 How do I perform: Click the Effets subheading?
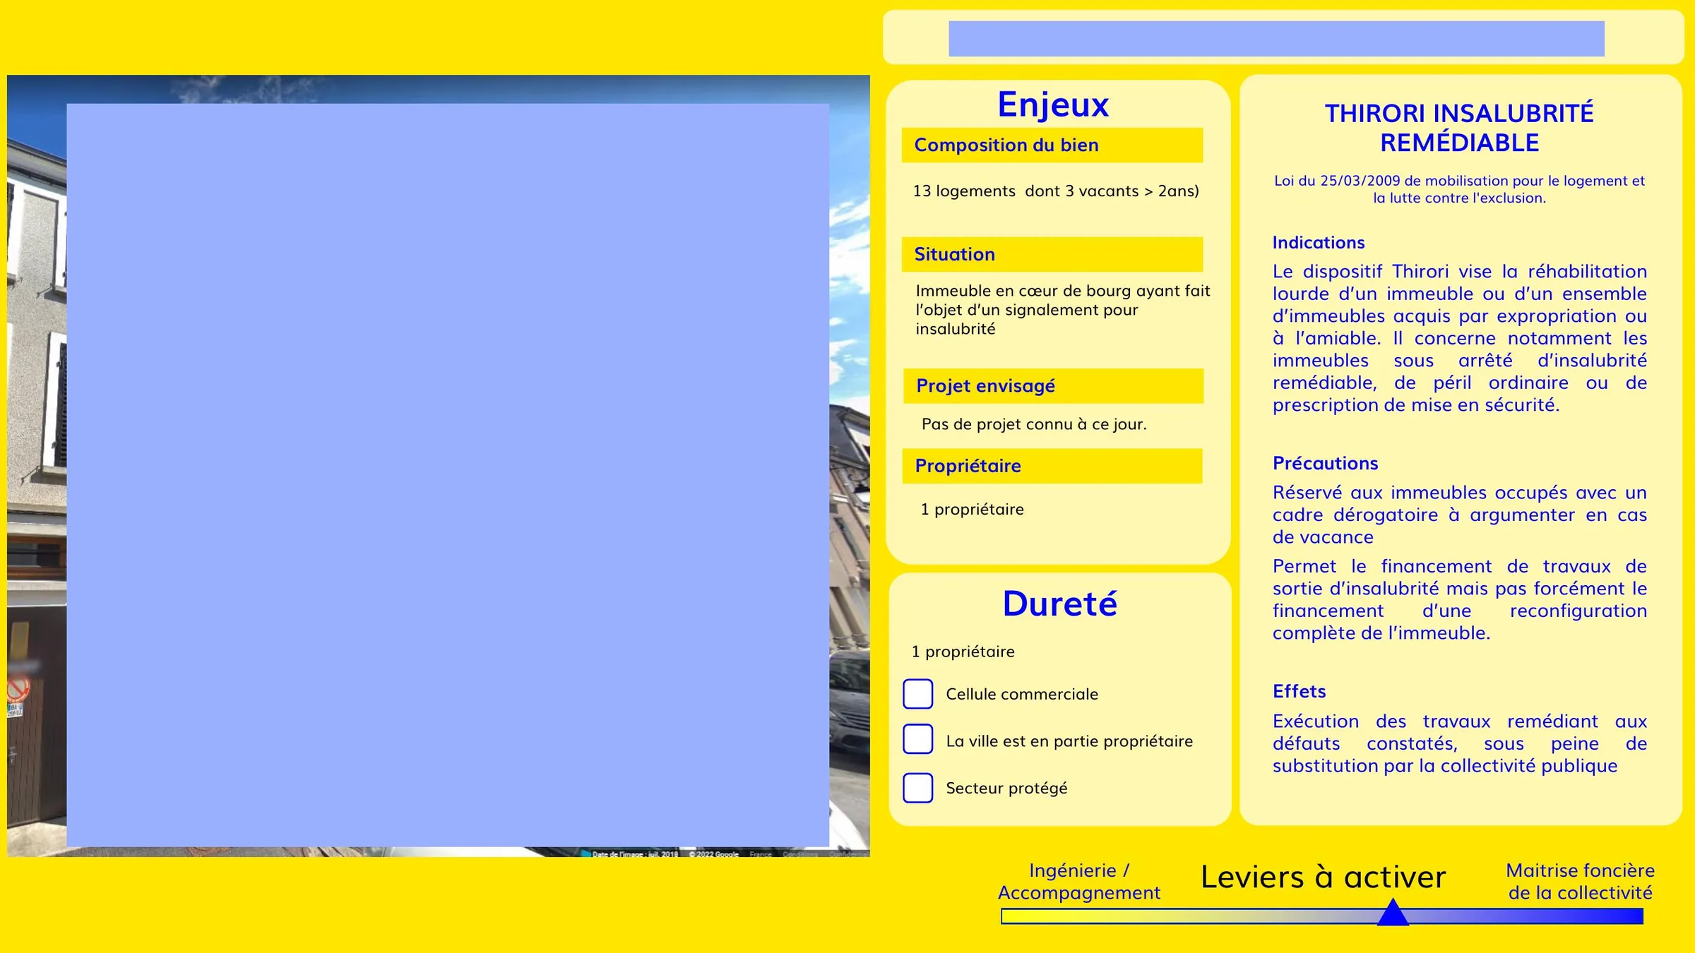point(1299,691)
